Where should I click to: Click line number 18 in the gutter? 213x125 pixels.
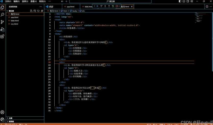click(49, 62)
